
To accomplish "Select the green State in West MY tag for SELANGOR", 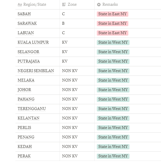I will (113, 52).
